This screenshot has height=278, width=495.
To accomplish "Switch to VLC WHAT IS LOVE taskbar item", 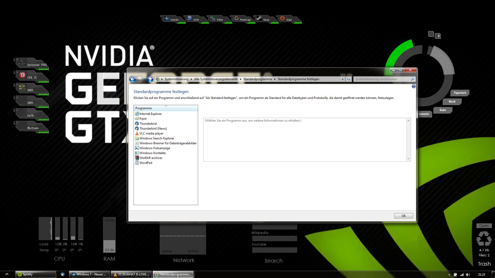I will point(131,274).
